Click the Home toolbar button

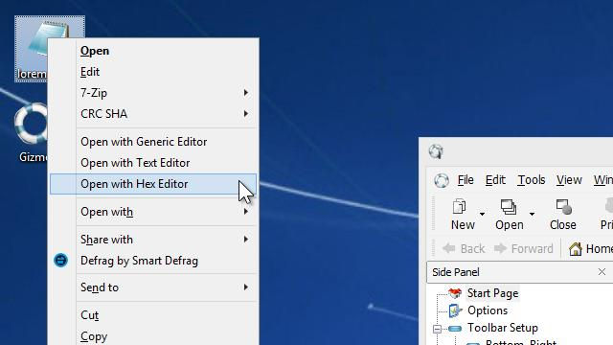[x=590, y=248]
